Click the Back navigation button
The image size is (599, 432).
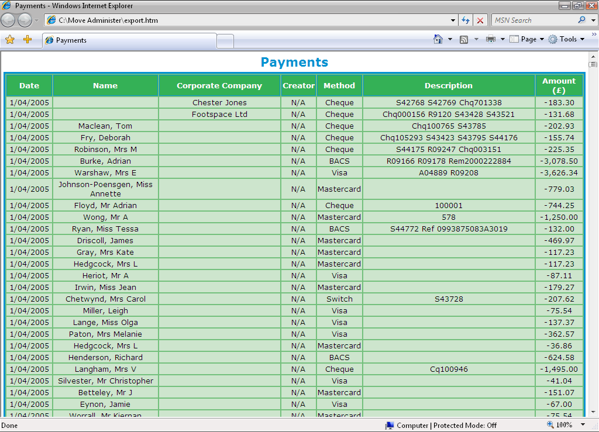tap(8, 20)
